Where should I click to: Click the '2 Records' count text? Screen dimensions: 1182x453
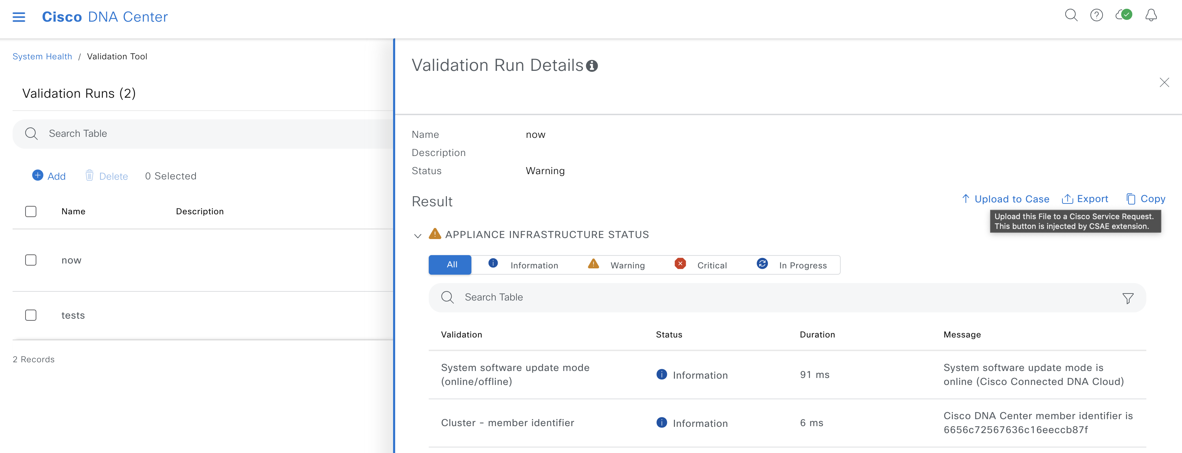(x=34, y=359)
